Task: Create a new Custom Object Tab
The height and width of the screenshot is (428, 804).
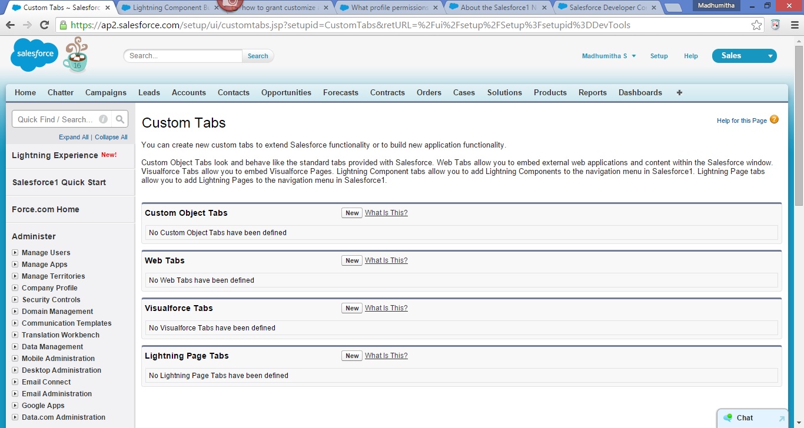Action: pos(352,213)
